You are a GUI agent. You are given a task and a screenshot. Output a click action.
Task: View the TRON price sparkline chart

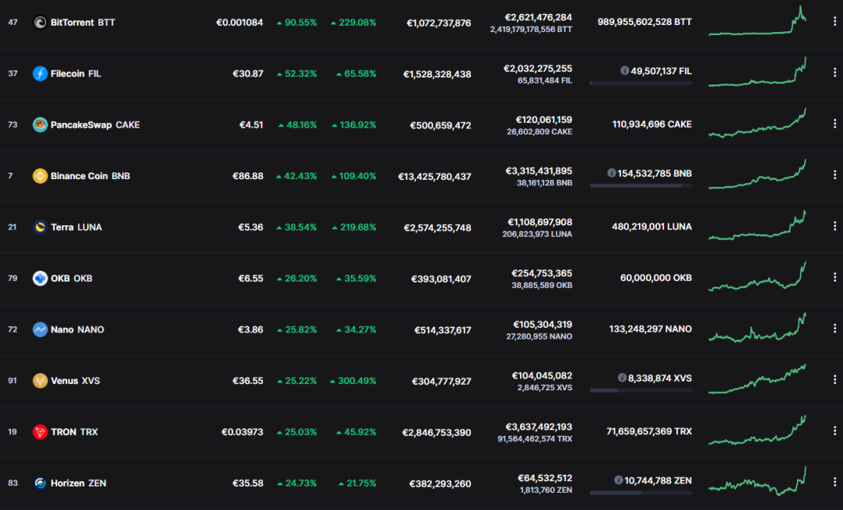tap(757, 429)
